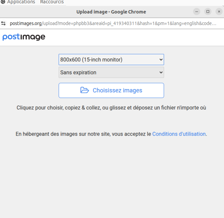Open the Applications menu
Image resolution: width=224 pixels, height=218 pixels.
tap(21, 2)
